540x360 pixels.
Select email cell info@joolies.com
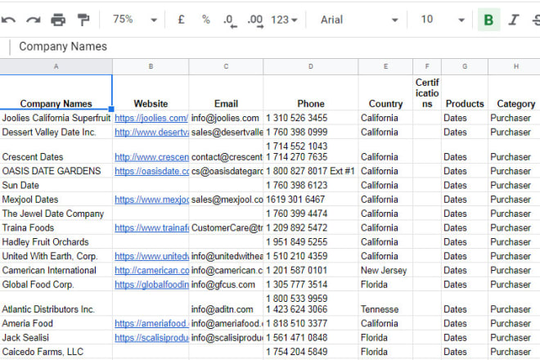click(226, 118)
